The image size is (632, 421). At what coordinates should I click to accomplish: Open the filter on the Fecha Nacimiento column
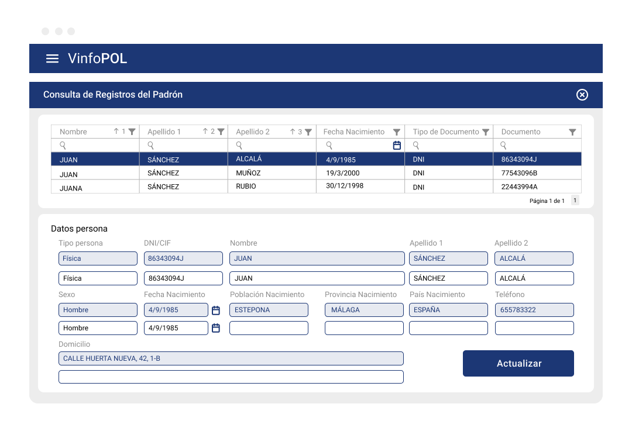tap(397, 132)
